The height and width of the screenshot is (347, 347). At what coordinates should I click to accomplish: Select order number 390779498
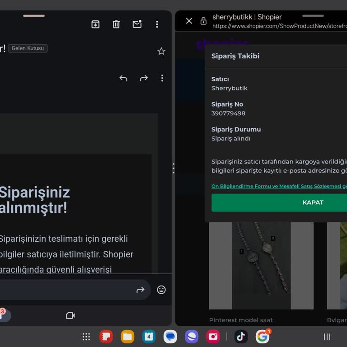click(x=228, y=113)
